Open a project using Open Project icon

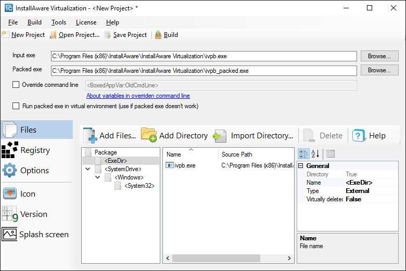[x=54, y=35]
